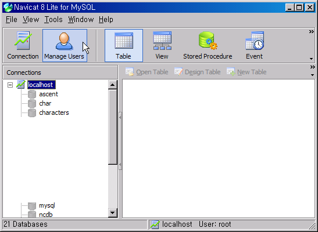Click 'localhost' text in the status bar

point(177,224)
